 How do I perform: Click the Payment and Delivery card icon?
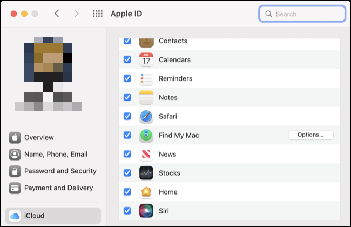pos(15,188)
